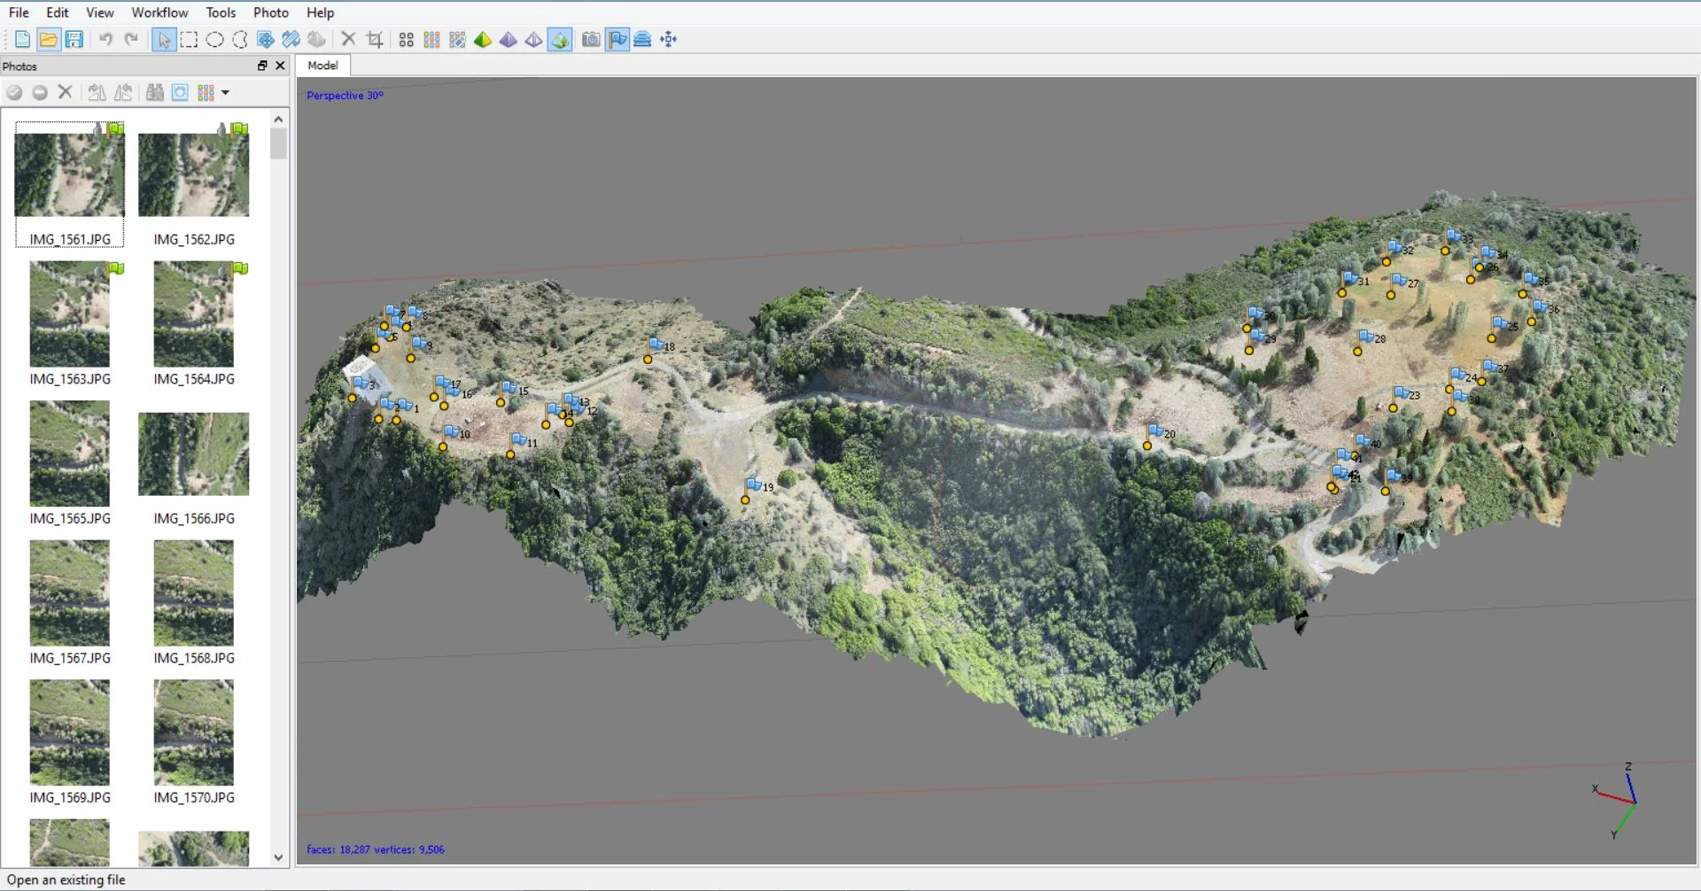1701x891 pixels.
Task: Click the Perspective 30° view label
Action: click(345, 96)
